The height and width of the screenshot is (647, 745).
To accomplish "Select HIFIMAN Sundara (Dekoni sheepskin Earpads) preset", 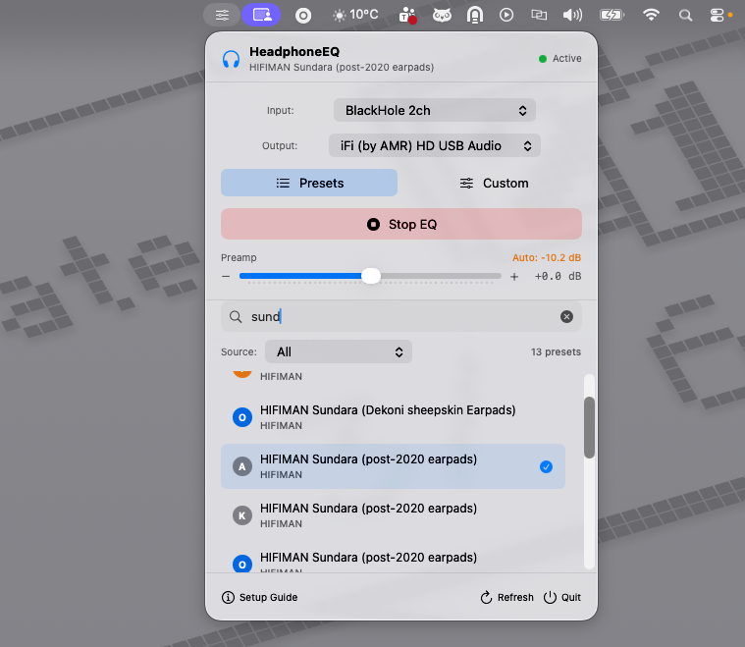I will coord(393,417).
